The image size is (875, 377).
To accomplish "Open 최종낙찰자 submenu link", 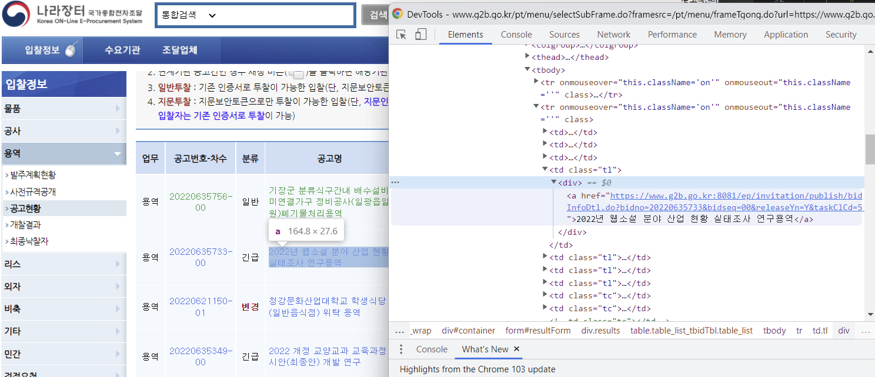I will (x=29, y=241).
